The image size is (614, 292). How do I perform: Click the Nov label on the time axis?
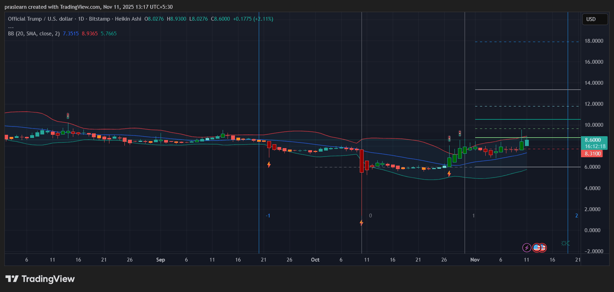475,260
